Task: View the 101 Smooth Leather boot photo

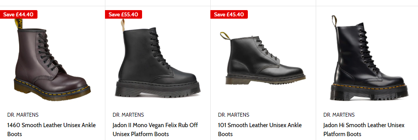Action: 263,58
